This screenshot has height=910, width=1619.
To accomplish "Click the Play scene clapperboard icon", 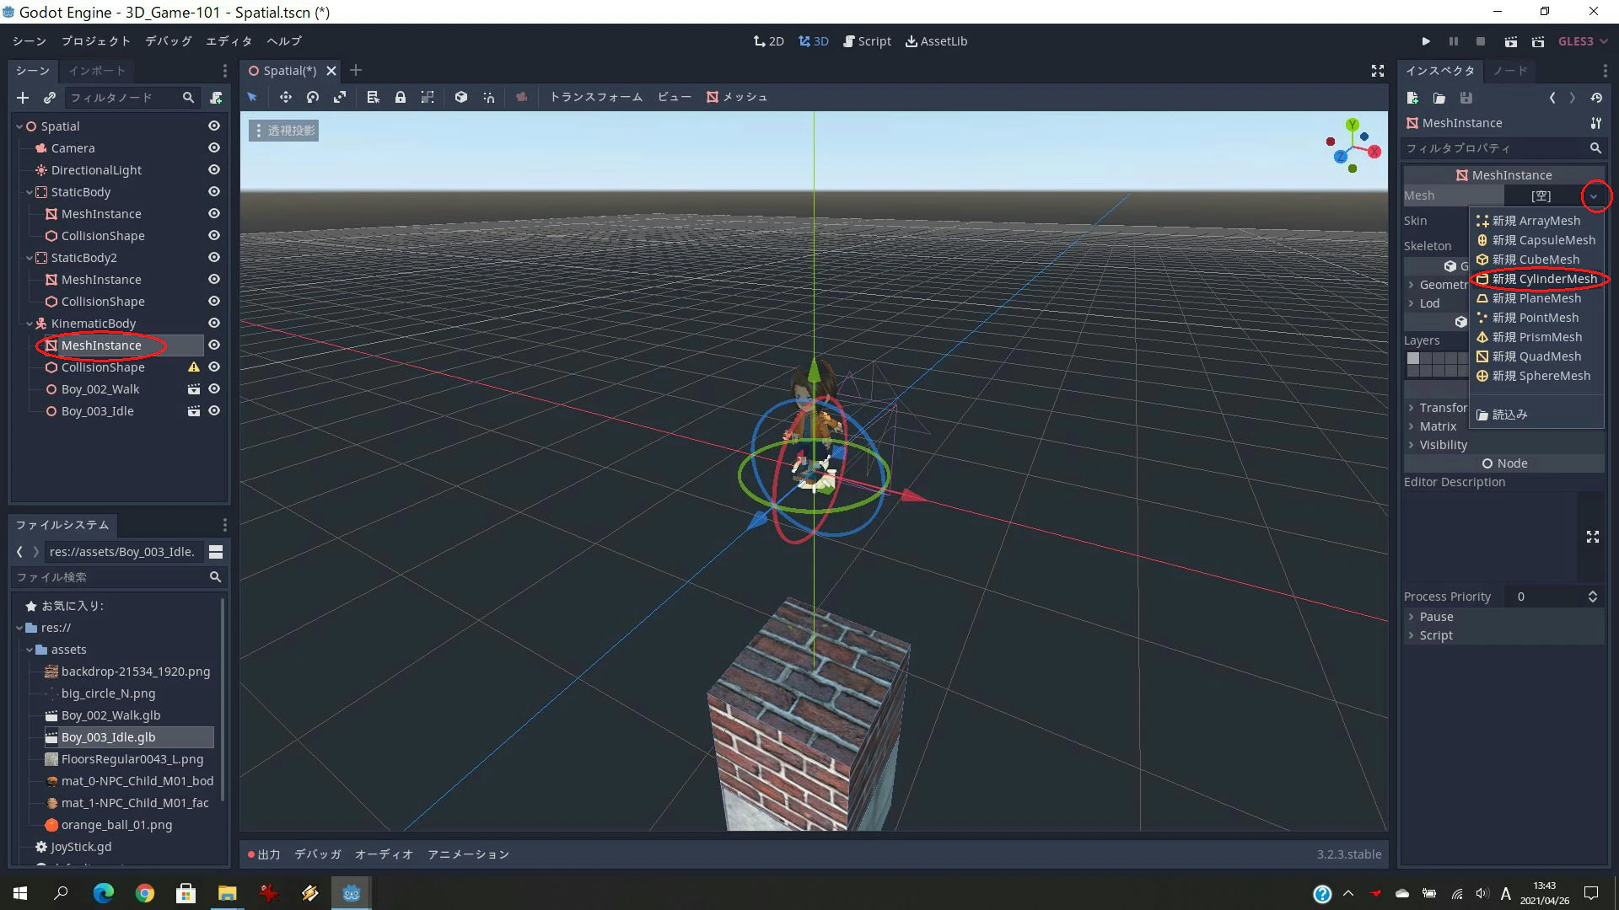I will coord(1511,41).
